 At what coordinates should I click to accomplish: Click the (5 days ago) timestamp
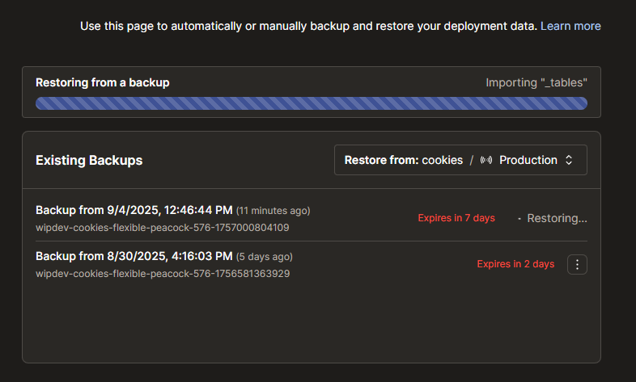point(264,257)
